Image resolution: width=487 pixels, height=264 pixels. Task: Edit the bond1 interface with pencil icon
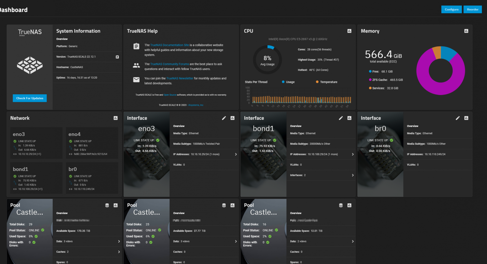341,118
